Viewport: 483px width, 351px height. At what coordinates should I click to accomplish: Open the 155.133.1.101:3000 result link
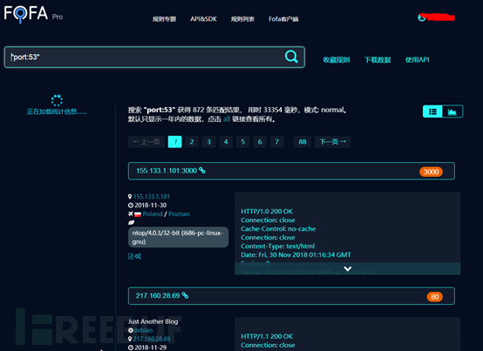click(167, 171)
